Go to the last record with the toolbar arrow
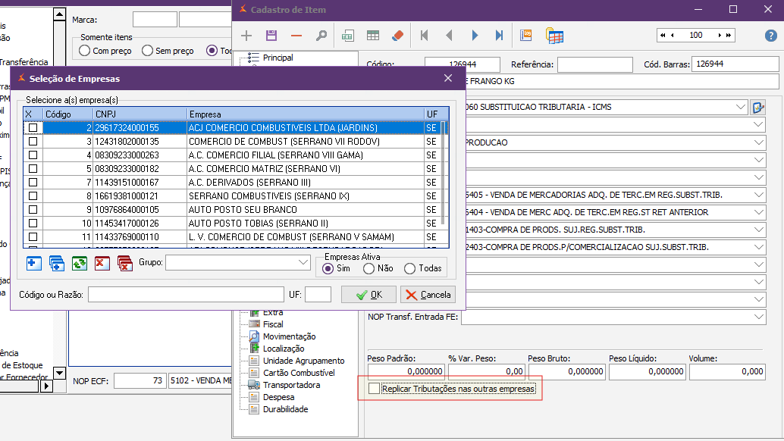Viewport: 784px width, 441px height. tap(499, 36)
